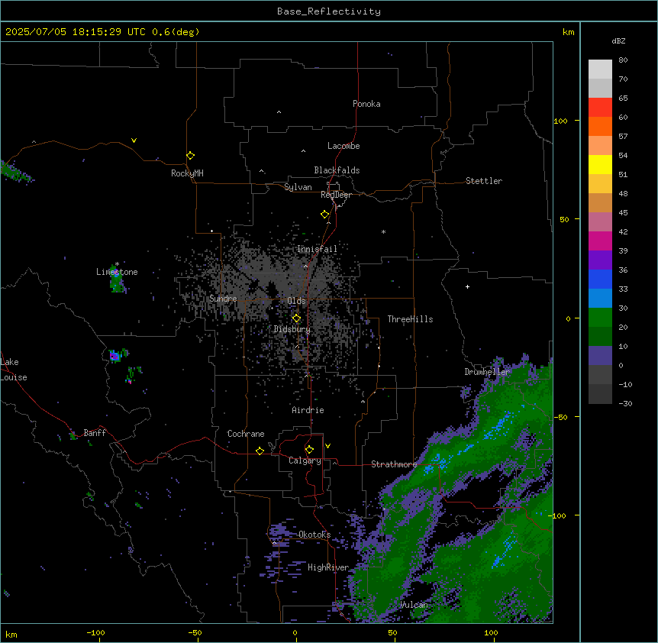Click the Strathmore label
Viewport: 658px width, 643px height.
(x=394, y=464)
